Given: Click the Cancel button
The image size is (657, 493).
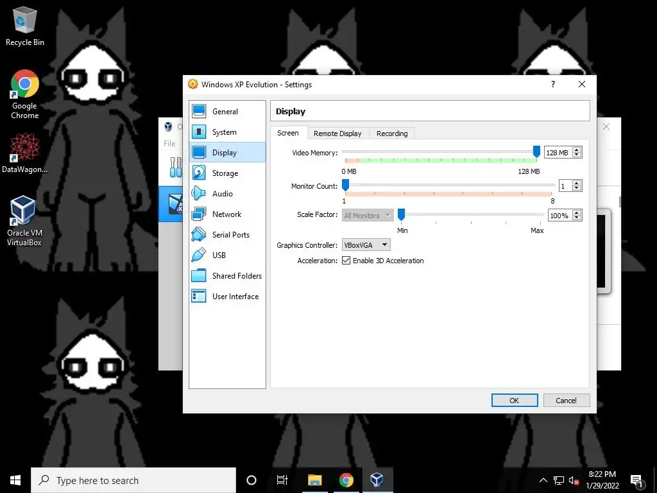Looking at the screenshot, I should coord(566,401).
